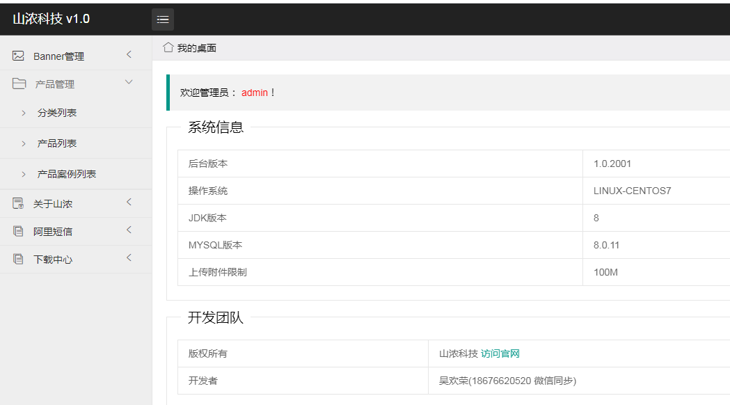This screenshot has height=405, width=730.
Task: Select the LINUX-CENTOS7 value
Action: point(633,191)
